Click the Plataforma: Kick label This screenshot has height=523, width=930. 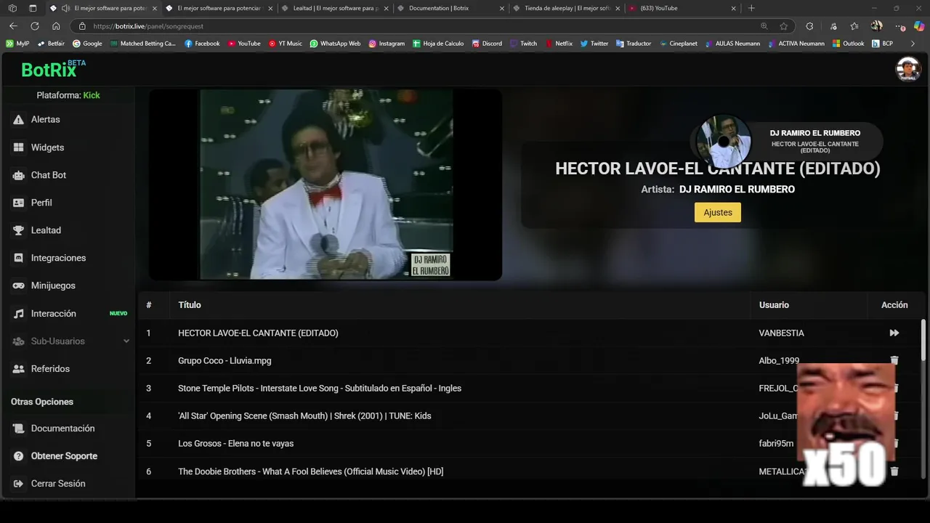(x=68, y=95)
